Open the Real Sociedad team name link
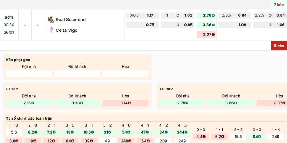The height and width of the screenshot is (143, 287). (71, 20)
